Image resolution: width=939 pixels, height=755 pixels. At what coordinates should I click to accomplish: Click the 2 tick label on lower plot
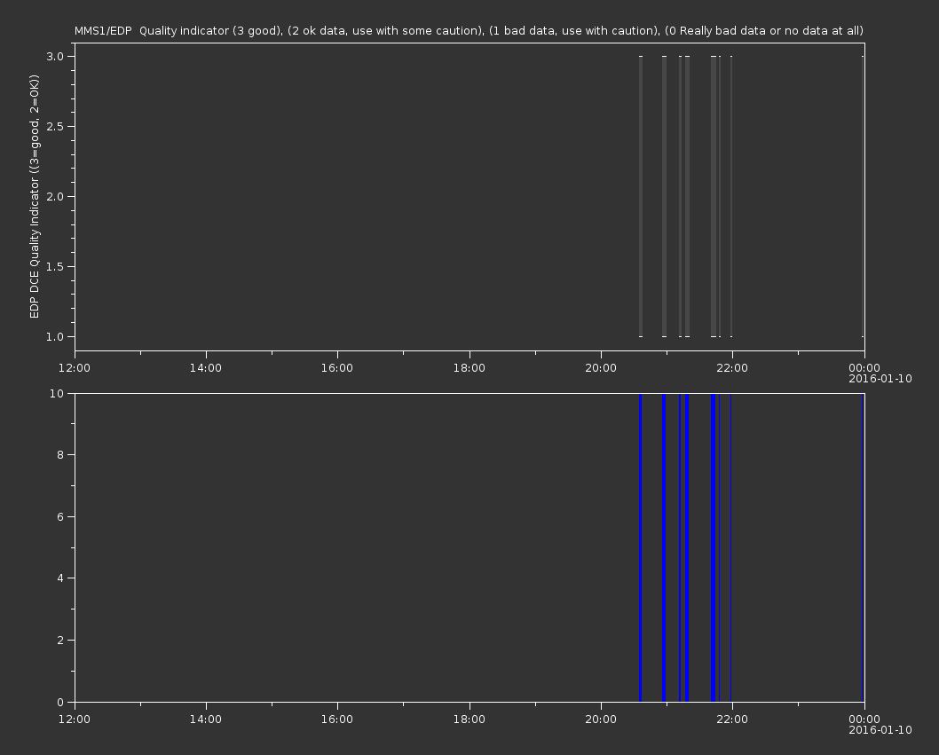(x=60, y=640)
